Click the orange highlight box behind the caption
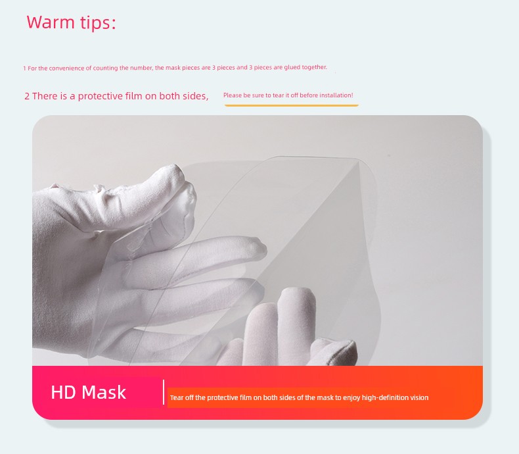Screen dimensions: 519x454 (268, 397)
